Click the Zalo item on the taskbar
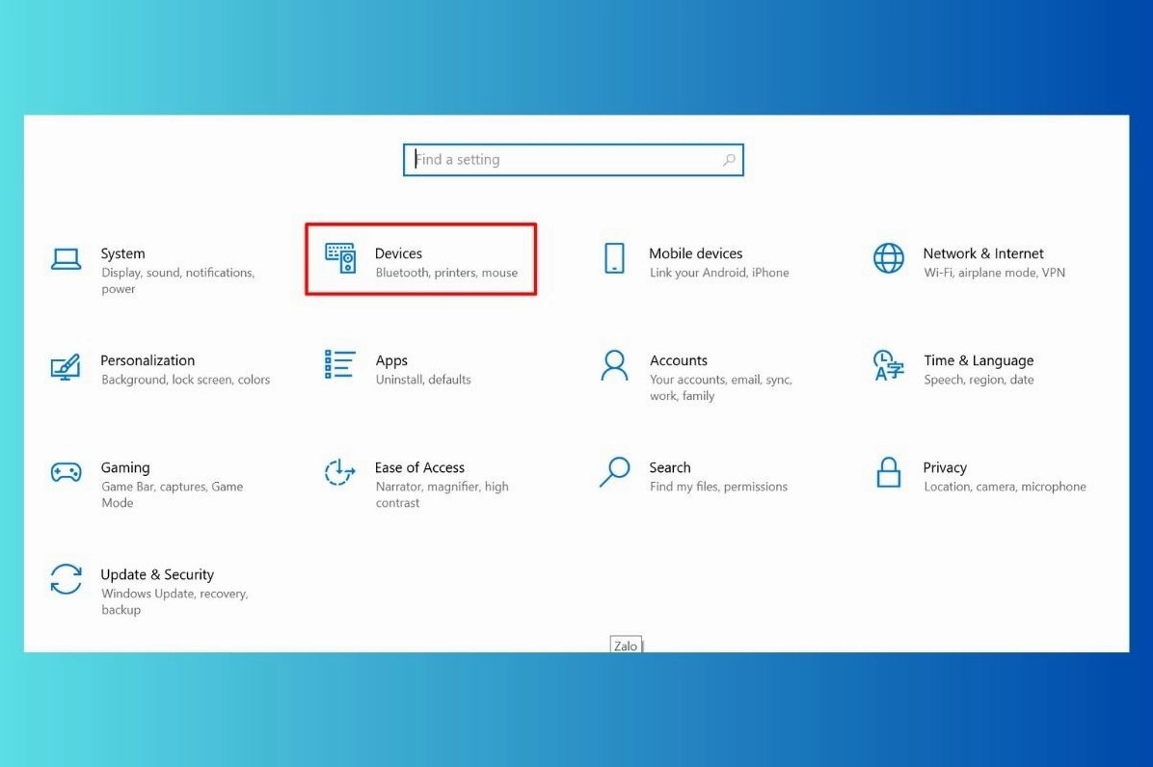The width and height of the screenshot is (1153, 767). click(x=626, y=646)
